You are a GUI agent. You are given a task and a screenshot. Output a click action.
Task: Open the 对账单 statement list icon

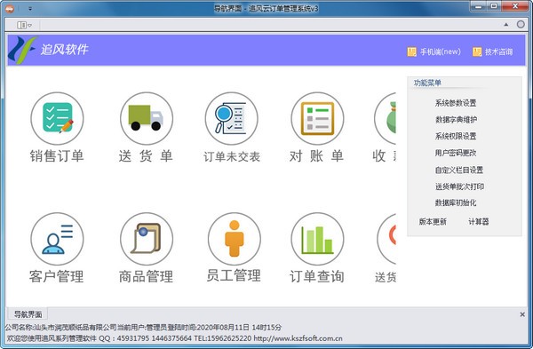(317, 119)
